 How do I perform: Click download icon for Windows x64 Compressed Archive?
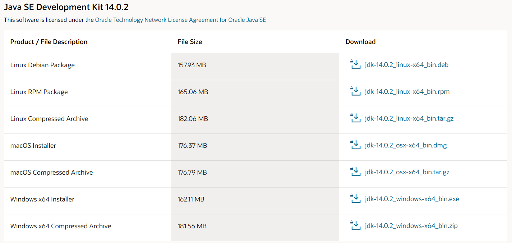355,225
